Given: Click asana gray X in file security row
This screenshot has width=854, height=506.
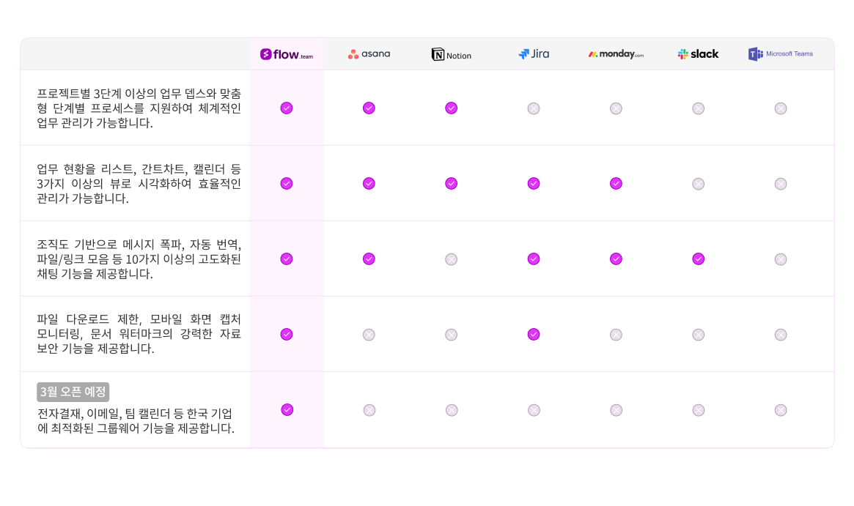Looking at the screenshot, I should (369, 335).
